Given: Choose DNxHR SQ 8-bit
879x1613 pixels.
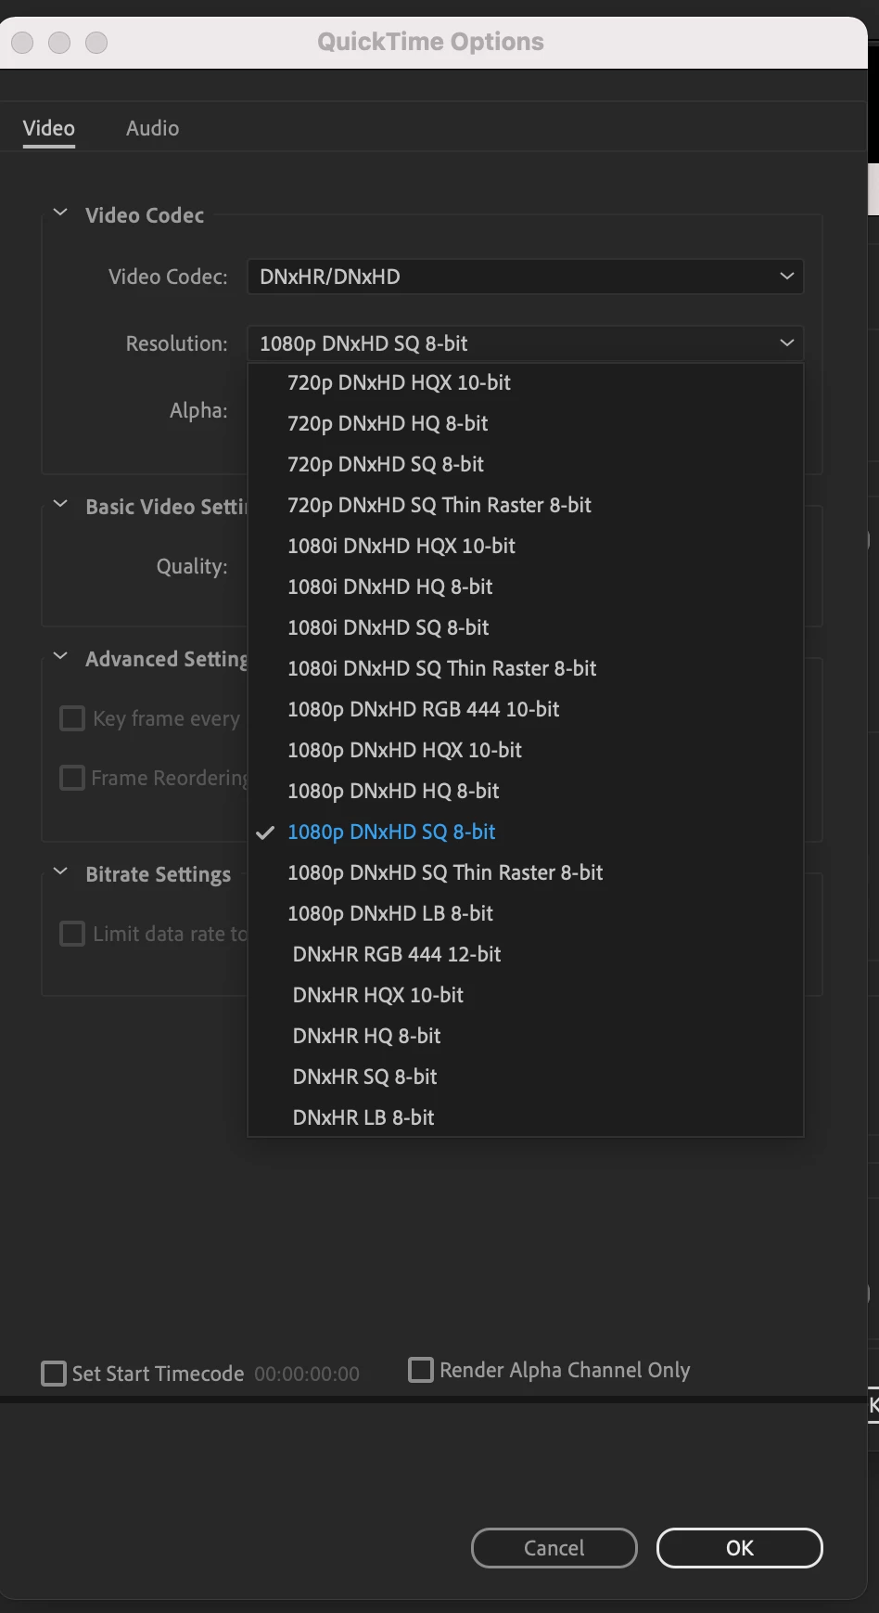Looking at the screenshot, I should pyautogui.click(x=525, y=1077).
